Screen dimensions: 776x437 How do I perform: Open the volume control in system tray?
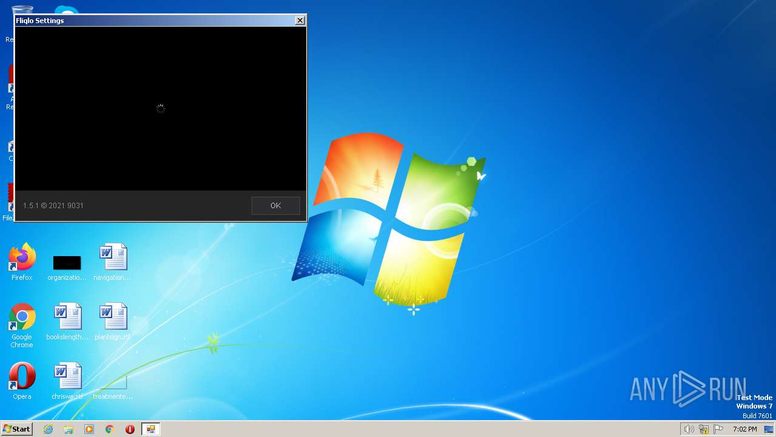pos(689,429)
